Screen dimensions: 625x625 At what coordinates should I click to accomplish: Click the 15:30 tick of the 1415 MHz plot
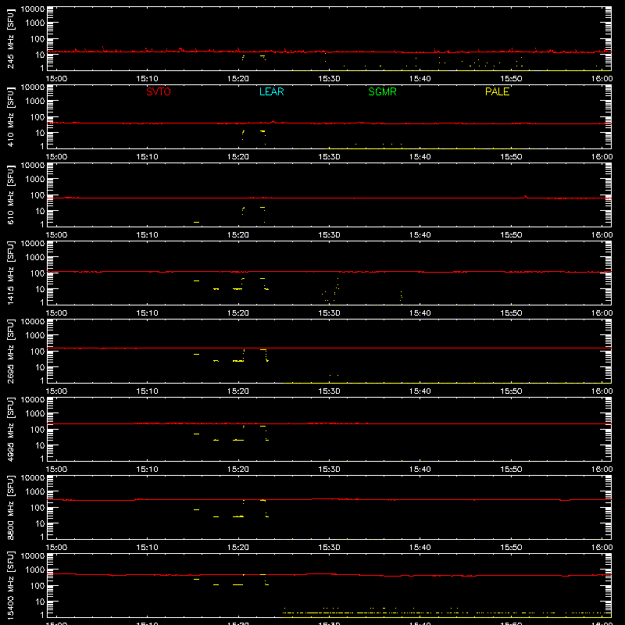(329, 313)
